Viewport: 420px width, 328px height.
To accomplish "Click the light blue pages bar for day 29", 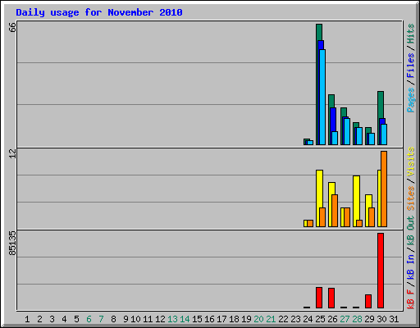I will click(x=372, y=139).
